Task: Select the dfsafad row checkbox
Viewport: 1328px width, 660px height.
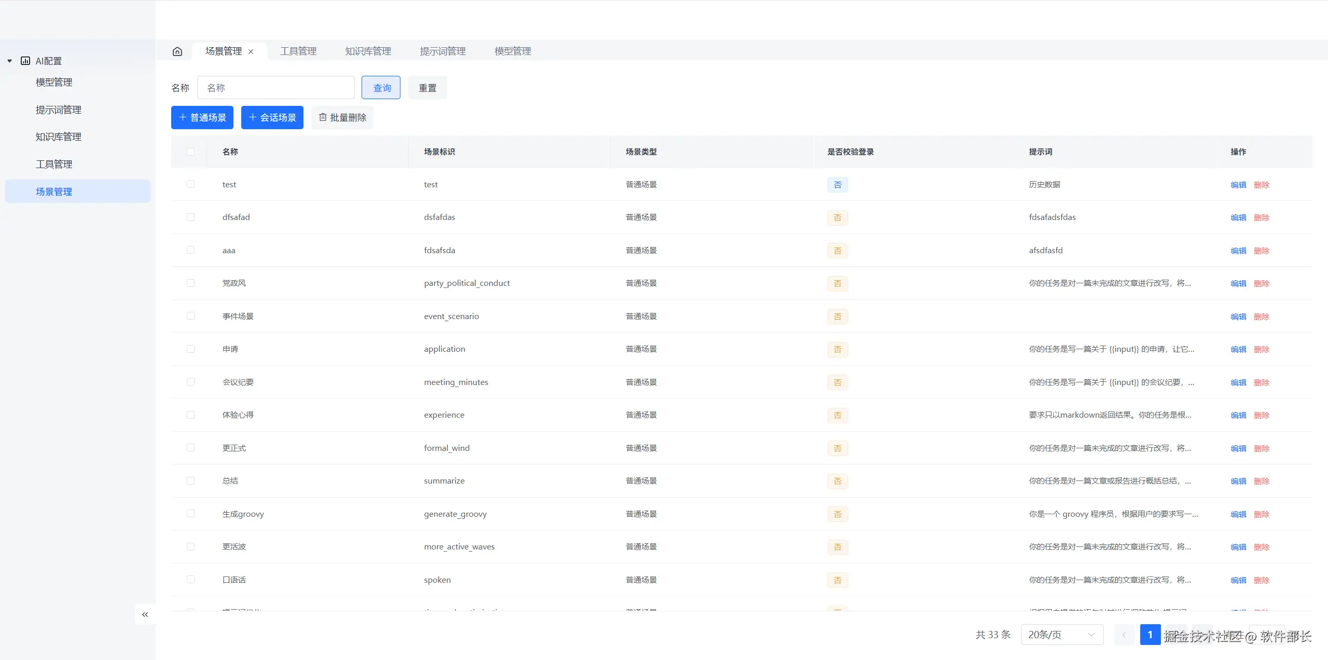Action: pos(190,217)
